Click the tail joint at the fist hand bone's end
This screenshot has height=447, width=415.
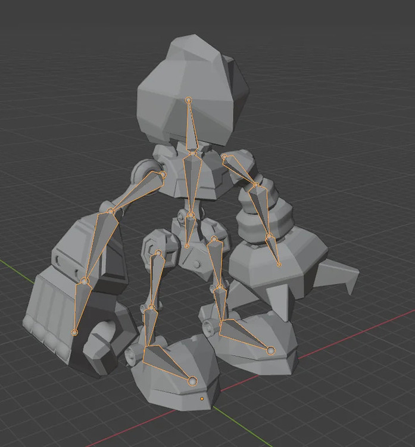(74, 333)
